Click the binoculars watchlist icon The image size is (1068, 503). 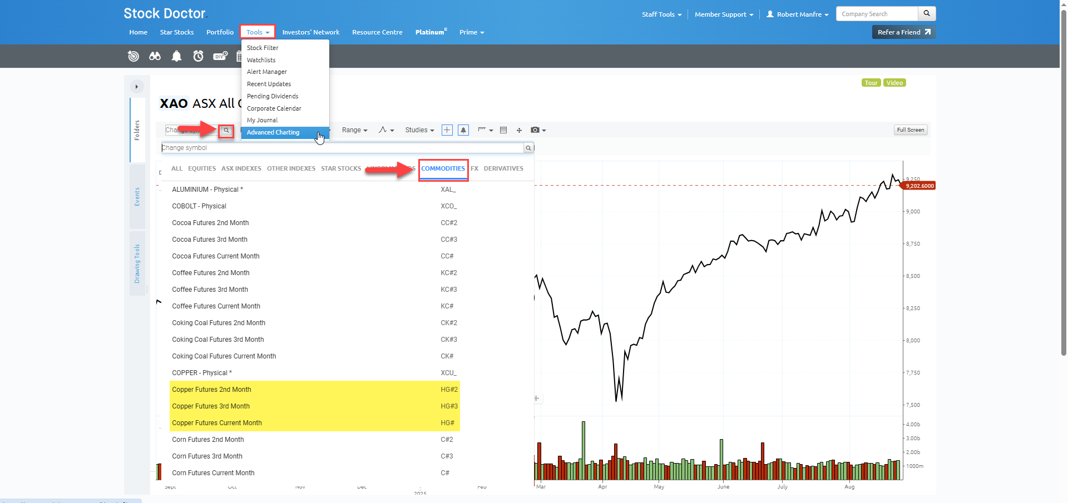155,56
